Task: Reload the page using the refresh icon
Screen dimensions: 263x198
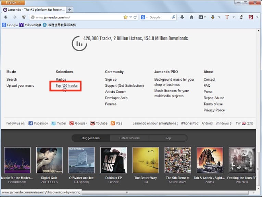Action: [135, 17]
